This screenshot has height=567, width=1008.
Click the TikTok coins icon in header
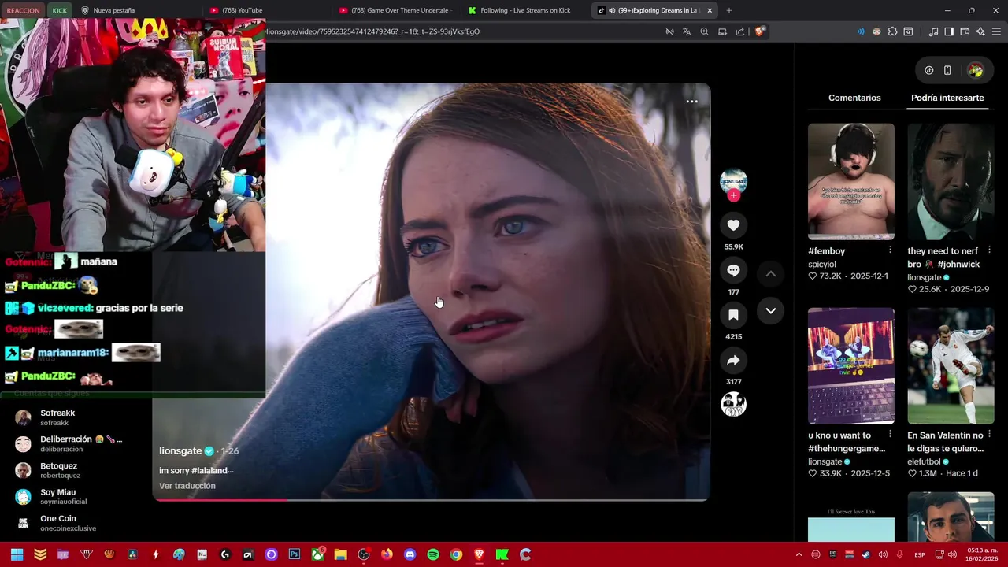(928, 70)
